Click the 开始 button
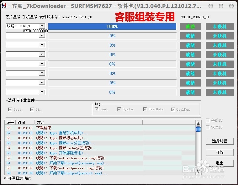Viewport: 238px width, 185px height. (219, 152)
